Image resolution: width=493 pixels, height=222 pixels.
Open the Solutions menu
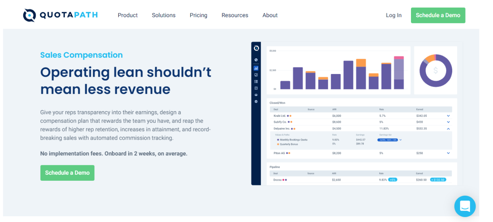[164, 15]
